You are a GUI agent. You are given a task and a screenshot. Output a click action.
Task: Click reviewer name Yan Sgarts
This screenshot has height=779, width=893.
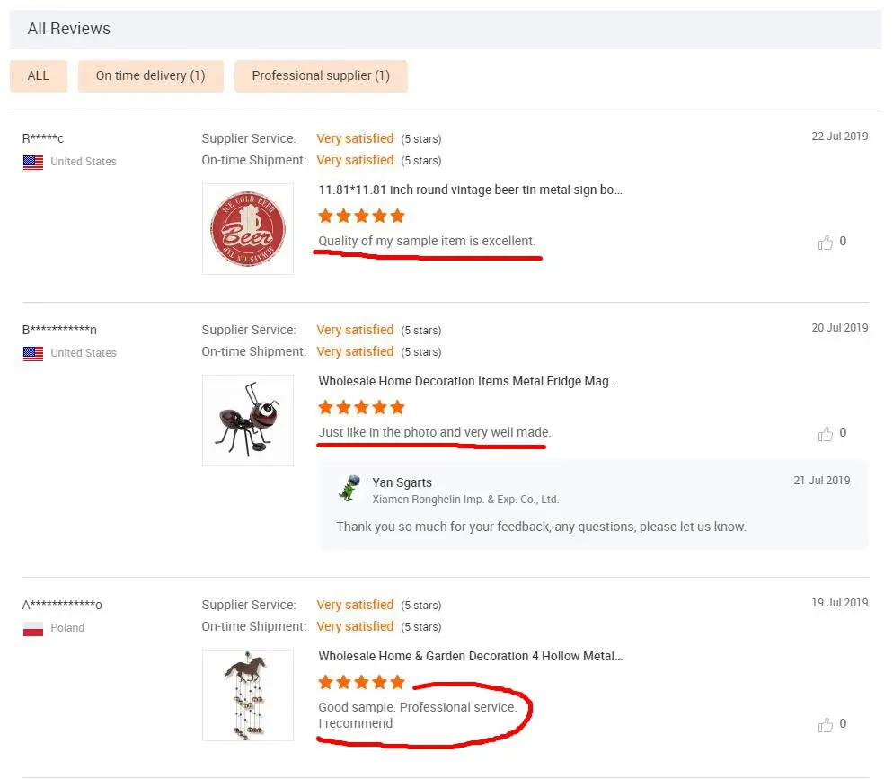click(402, 483)
